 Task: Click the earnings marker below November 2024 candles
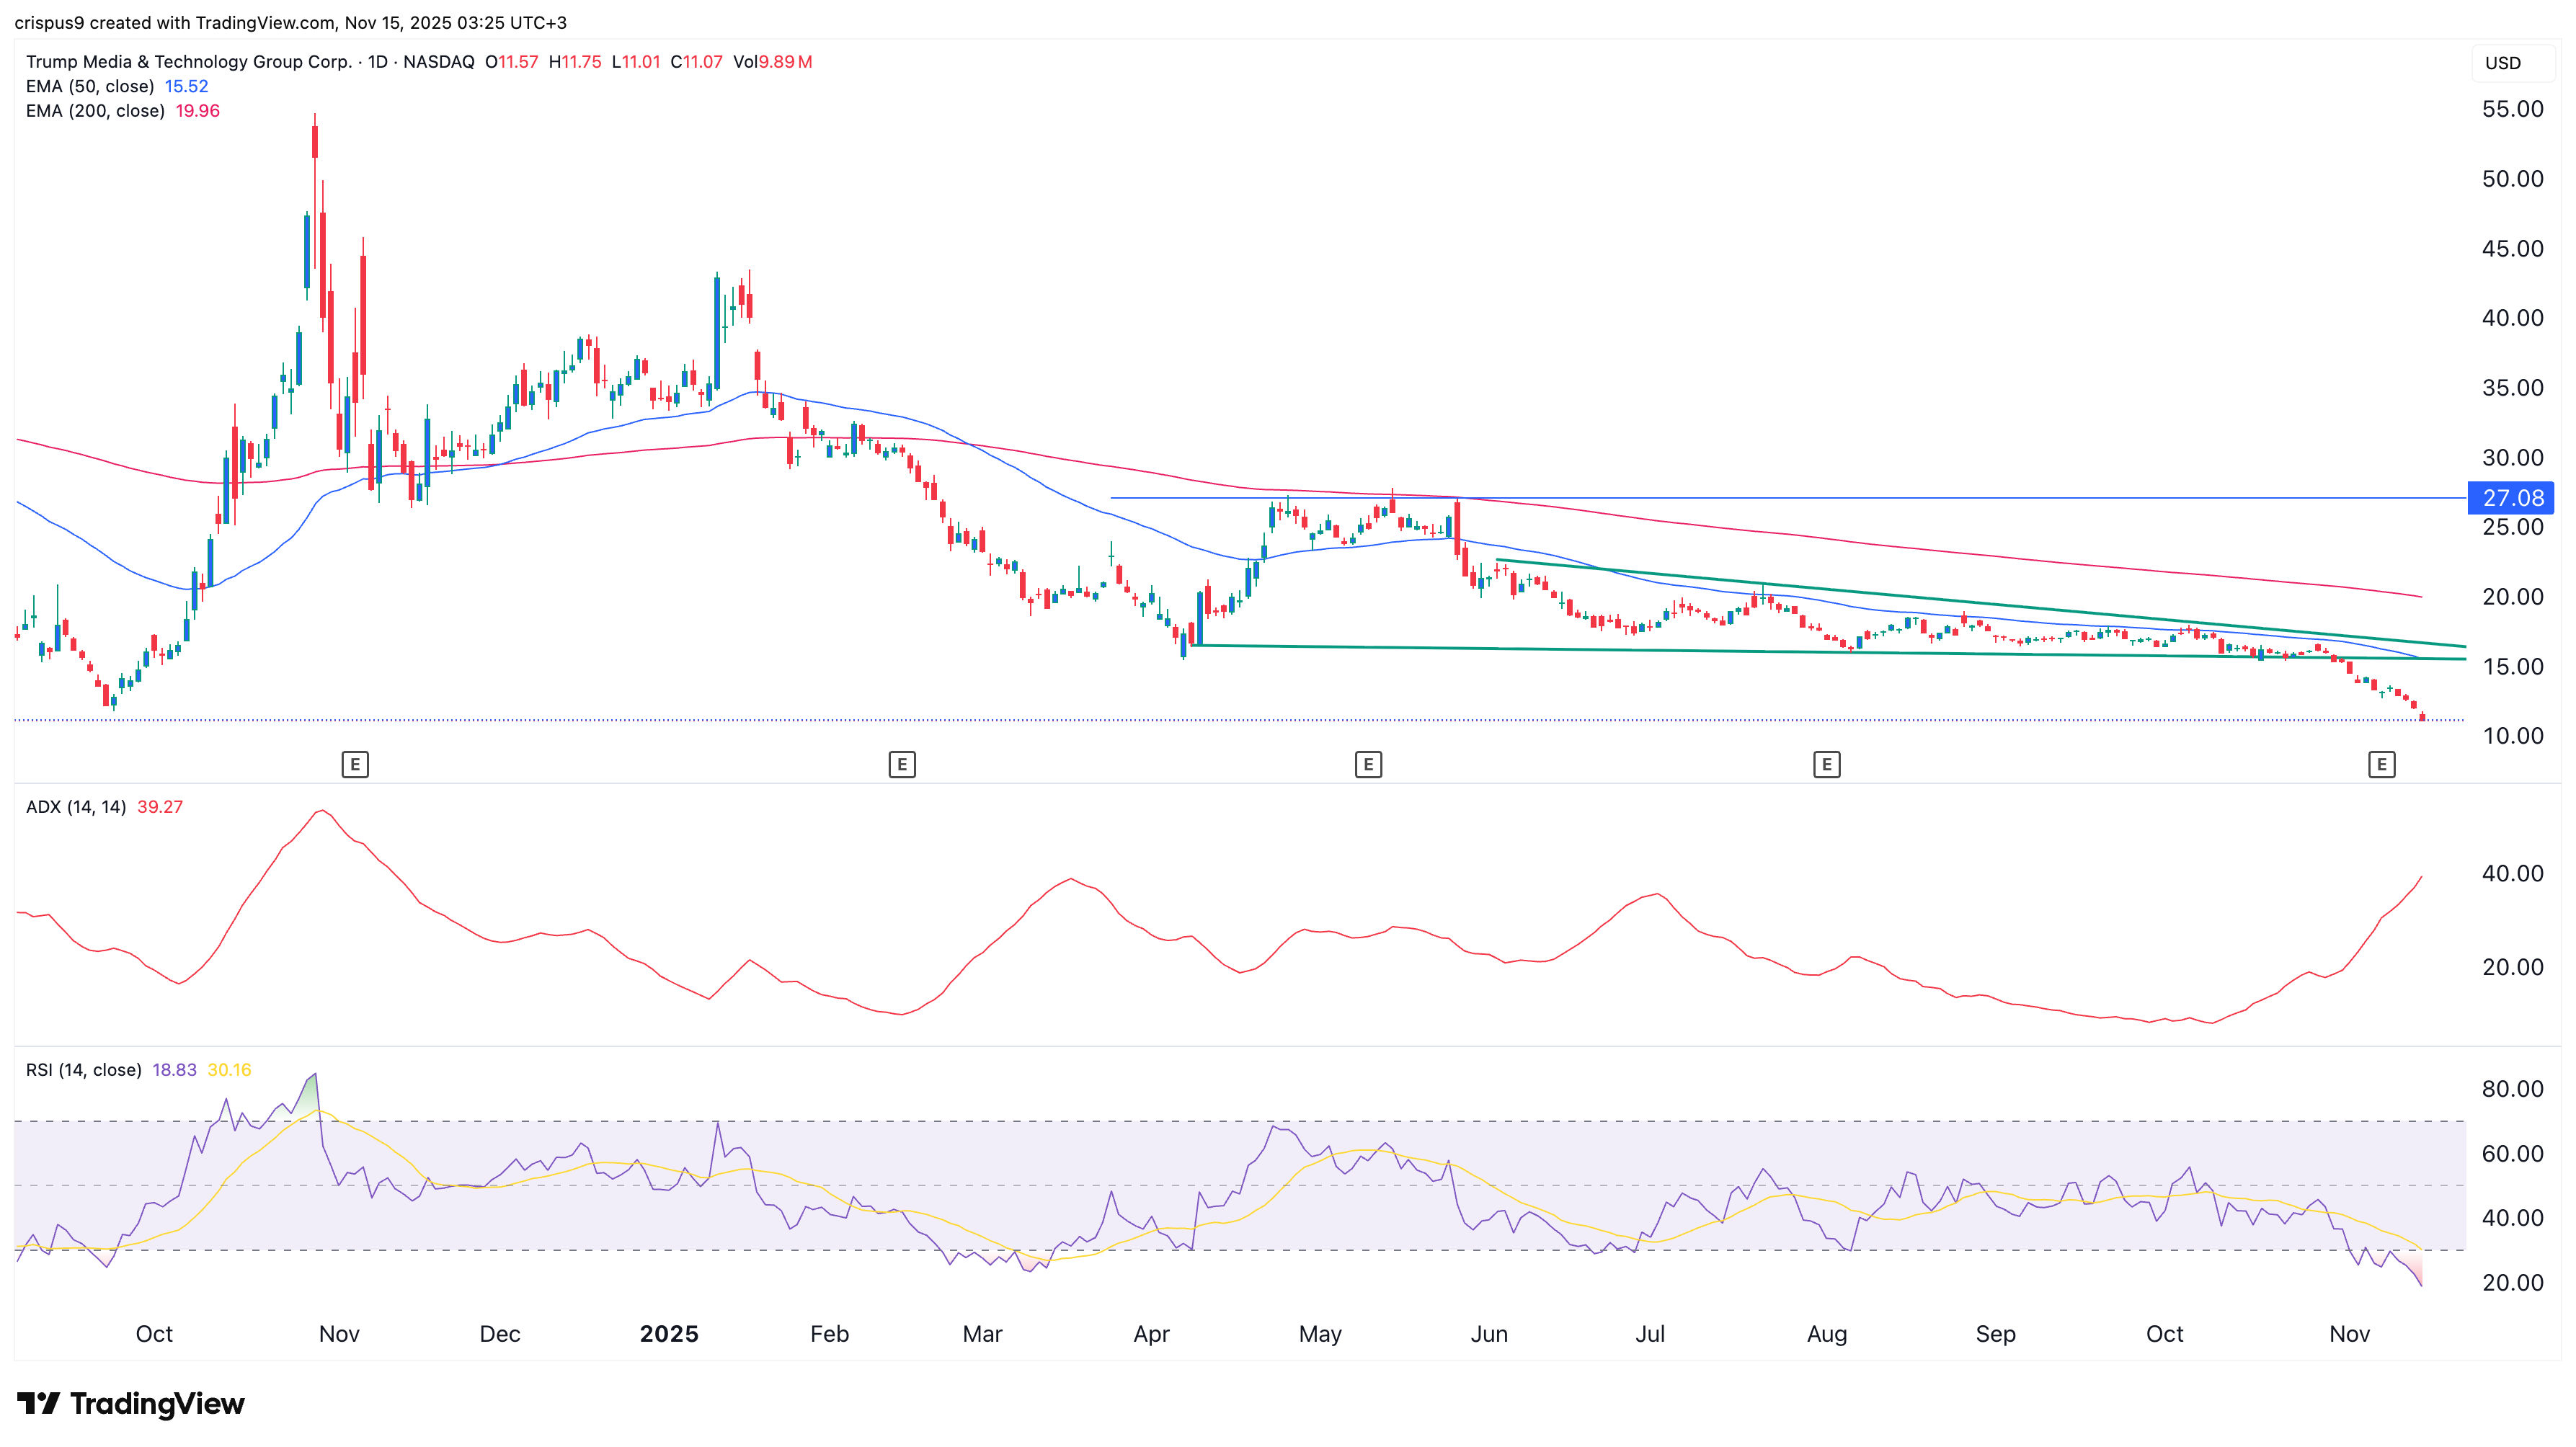(354, 765)
